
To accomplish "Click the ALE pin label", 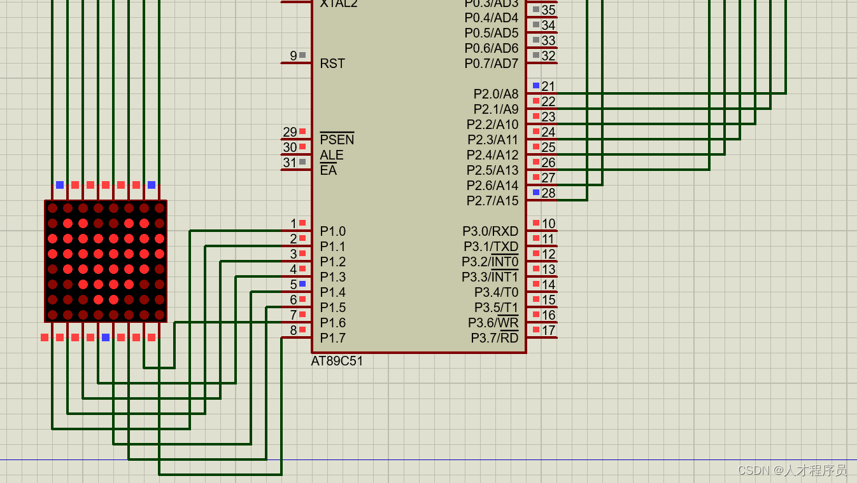I will coord(332,155).
